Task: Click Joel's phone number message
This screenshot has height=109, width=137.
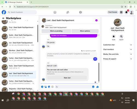Action: (x=52, y=66)
